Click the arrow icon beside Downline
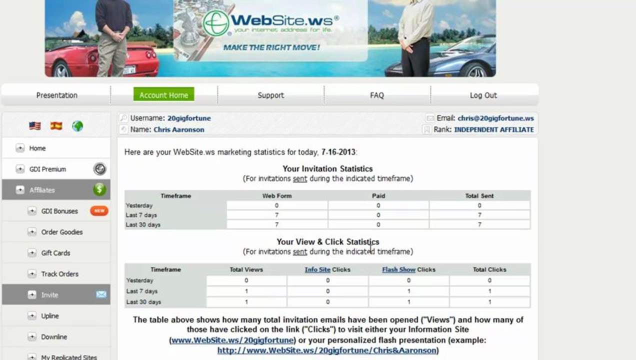This screenshot has height=360, width=636. [x=32, y=337]
